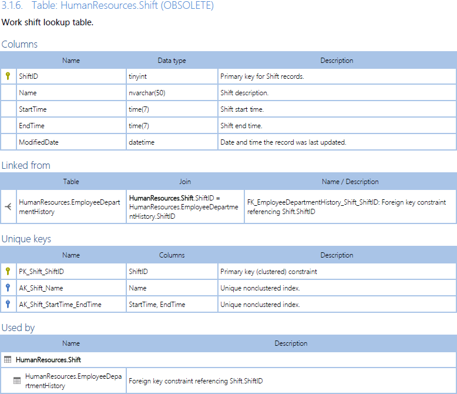Viewport: 457px width, 394px height.
Task: Click the primary key icon beside ShiftID column
Action: click(8, 76)
